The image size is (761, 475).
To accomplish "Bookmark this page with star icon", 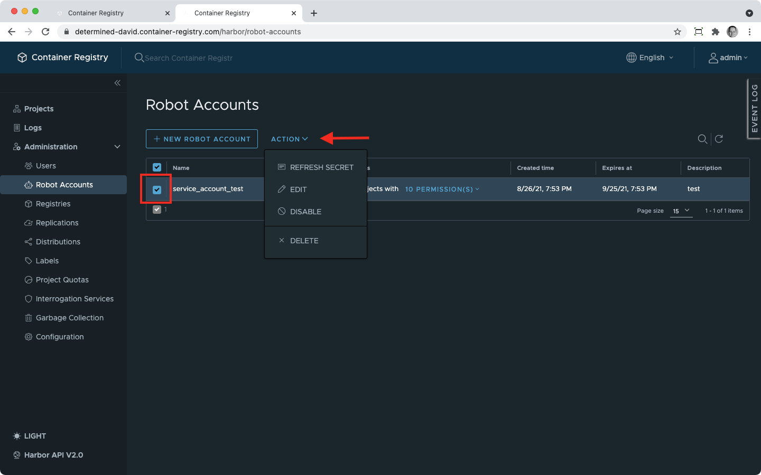I will (x=678, y=32).
